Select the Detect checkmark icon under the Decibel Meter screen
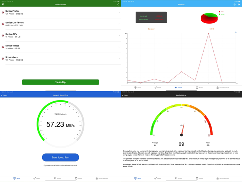Image resolution: width=242 pixels, height=182 pixels. click(156, 178)
